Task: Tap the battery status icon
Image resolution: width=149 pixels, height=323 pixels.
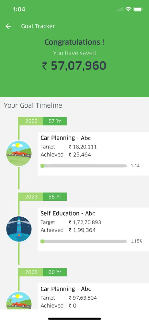Action: (x=138, y=9)
